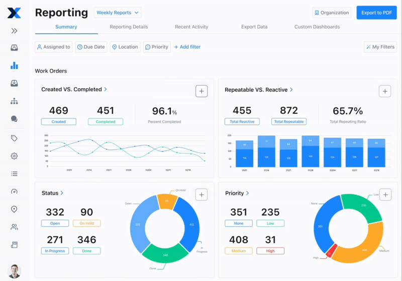The width and height of the screenshot is (402, 281).
Task: Switch to the Reporting Details tab
Action: pyautogui.click(x=129, y=27)
